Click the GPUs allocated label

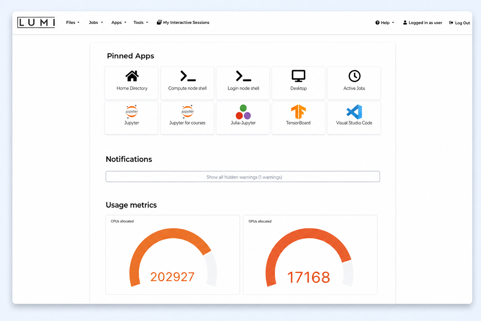coord(260,221)
